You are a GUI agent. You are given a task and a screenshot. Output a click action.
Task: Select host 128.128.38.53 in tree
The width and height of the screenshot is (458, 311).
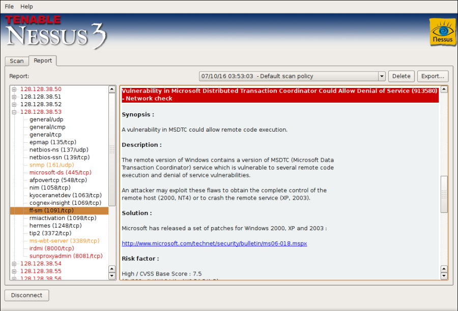[x=41, y=112]
